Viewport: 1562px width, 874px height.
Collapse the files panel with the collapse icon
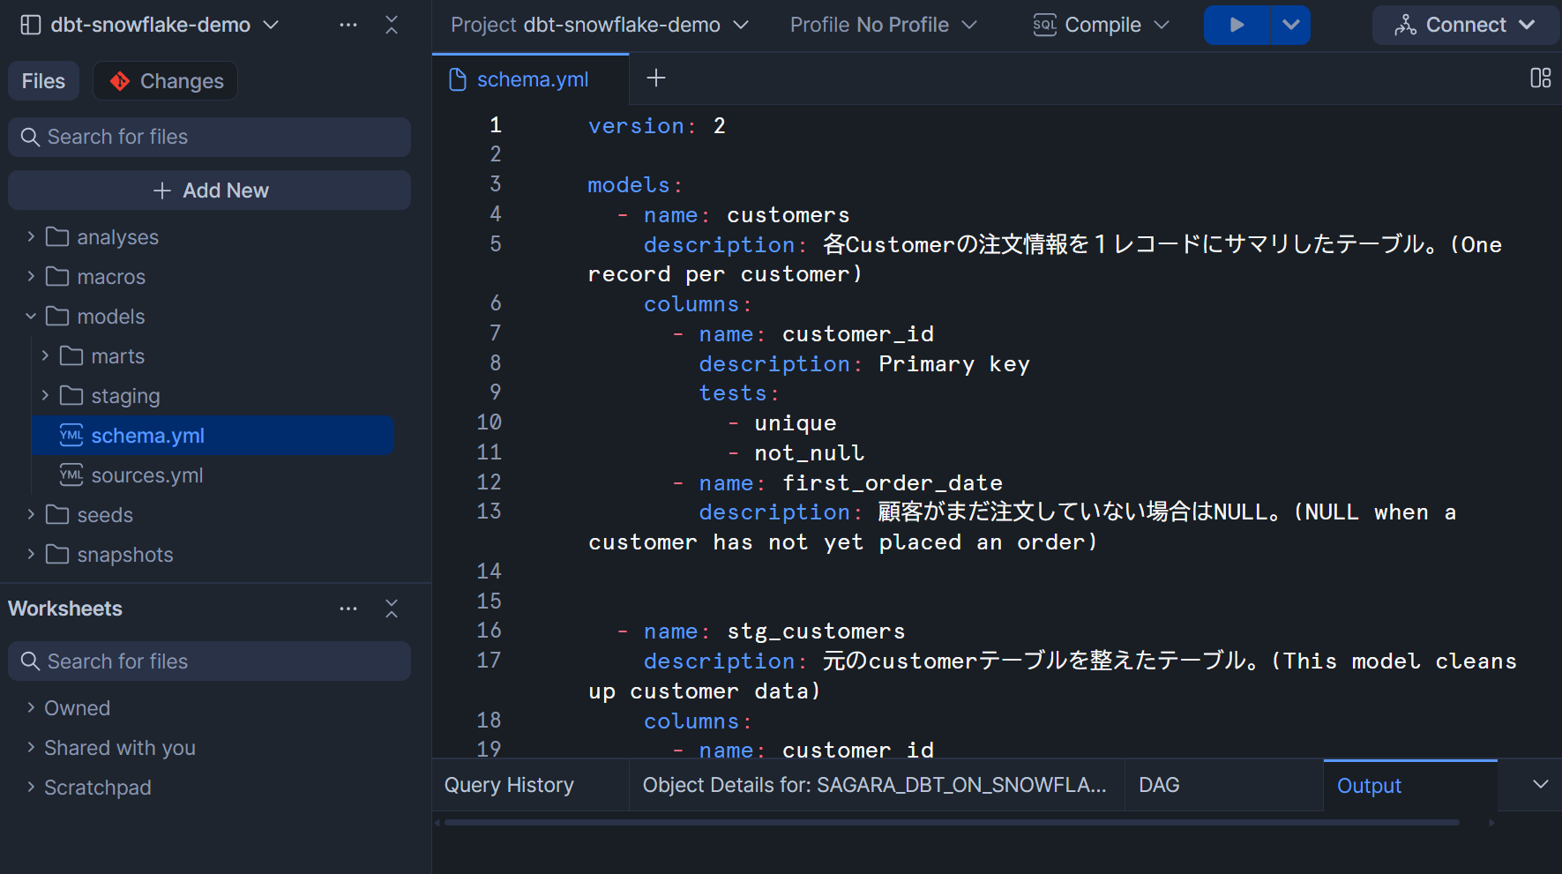coord(392,25)
